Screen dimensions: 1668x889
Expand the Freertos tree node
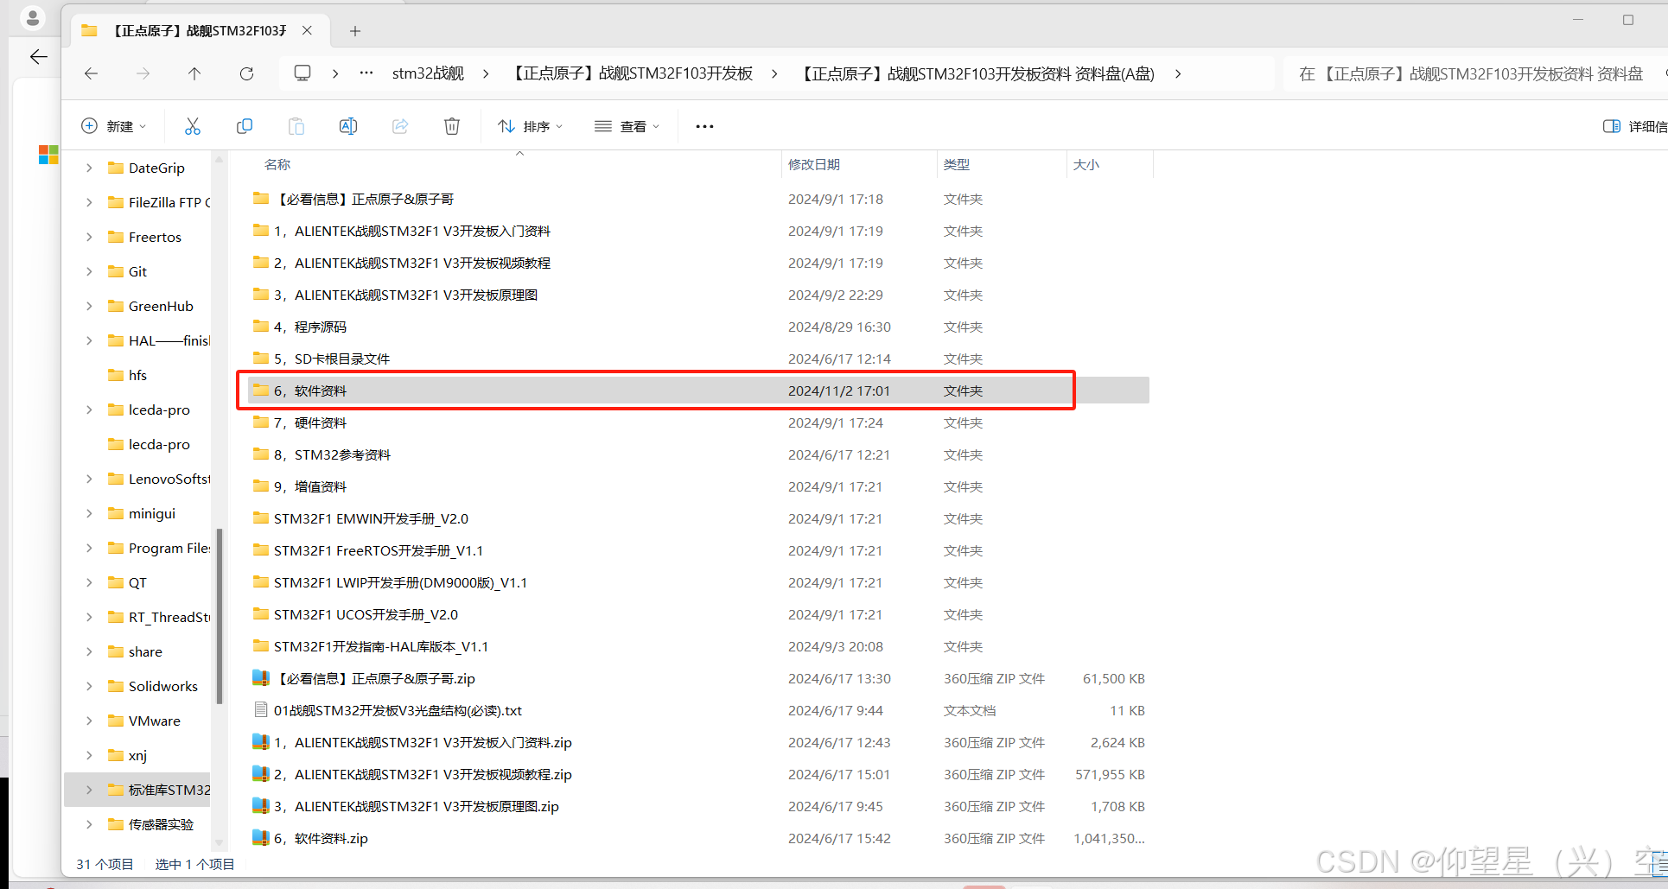point(89,237)
